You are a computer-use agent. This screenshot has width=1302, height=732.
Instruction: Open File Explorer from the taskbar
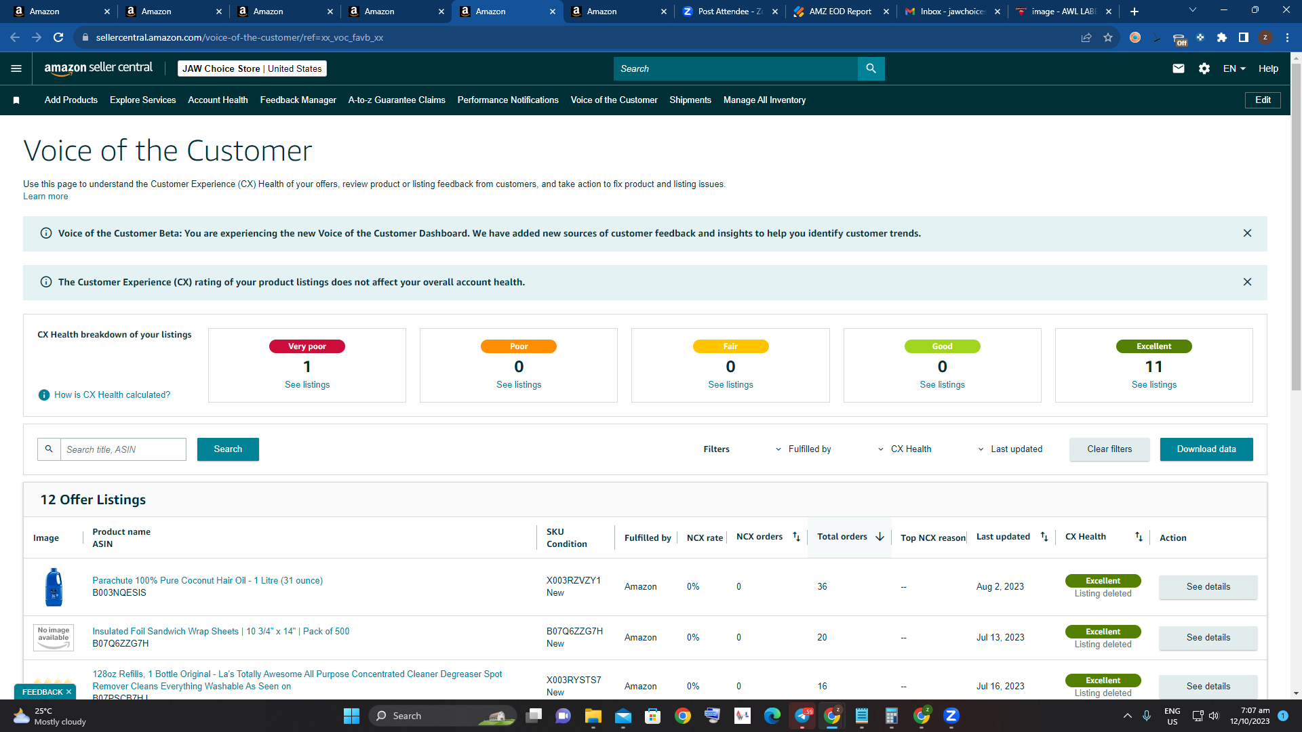pyautogui.click(x=593, y=716)
